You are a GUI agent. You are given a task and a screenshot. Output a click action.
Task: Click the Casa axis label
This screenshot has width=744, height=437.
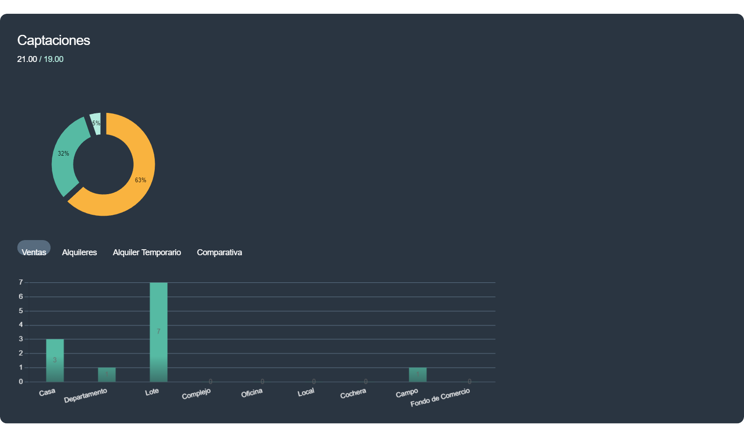(x=47, y=392)
